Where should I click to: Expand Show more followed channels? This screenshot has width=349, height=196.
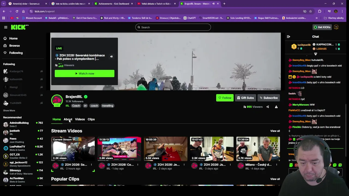(9, 111)
